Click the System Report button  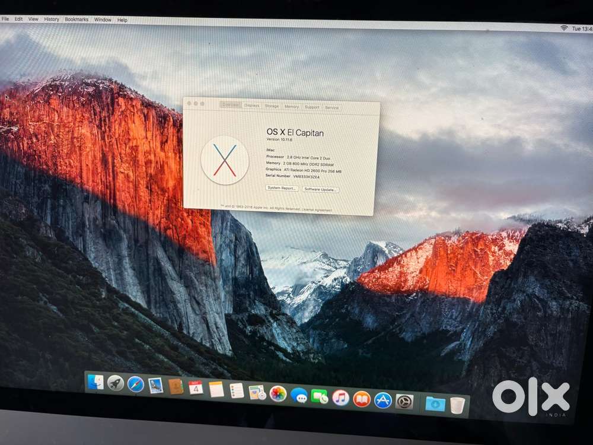click(282, 189)
